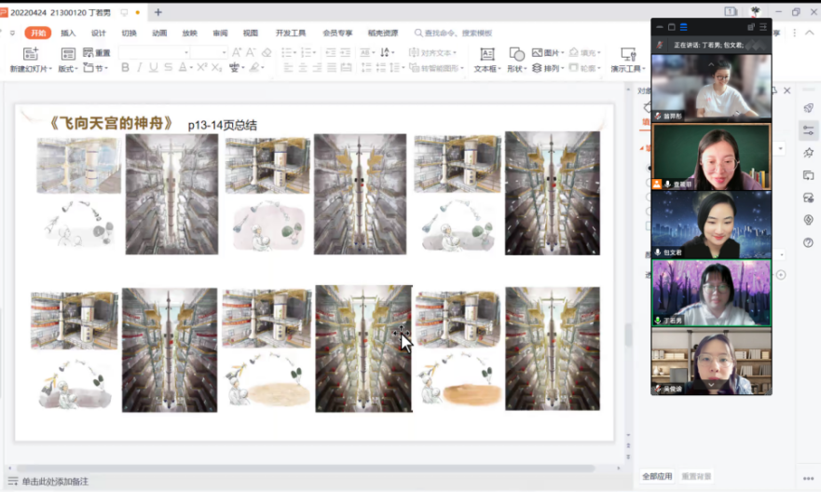Switch to the 设计 (Design) tab
The image size is (821, 492).
click(x=99, y=33)
